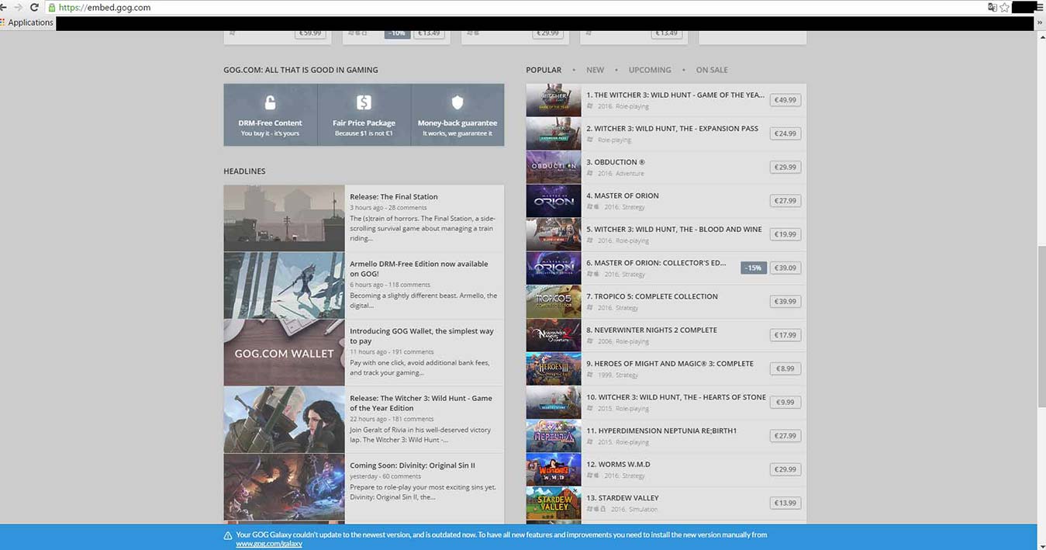The width and height of the screenshot is (1046, 550).
Task: Click the vertical page scrollbar thumb
Action: (1041, 326)
